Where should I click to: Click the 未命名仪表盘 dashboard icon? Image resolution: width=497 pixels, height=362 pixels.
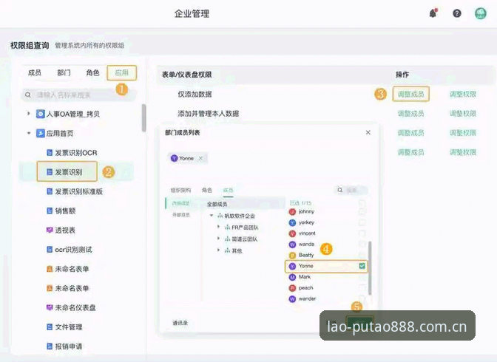coord(50,307)
